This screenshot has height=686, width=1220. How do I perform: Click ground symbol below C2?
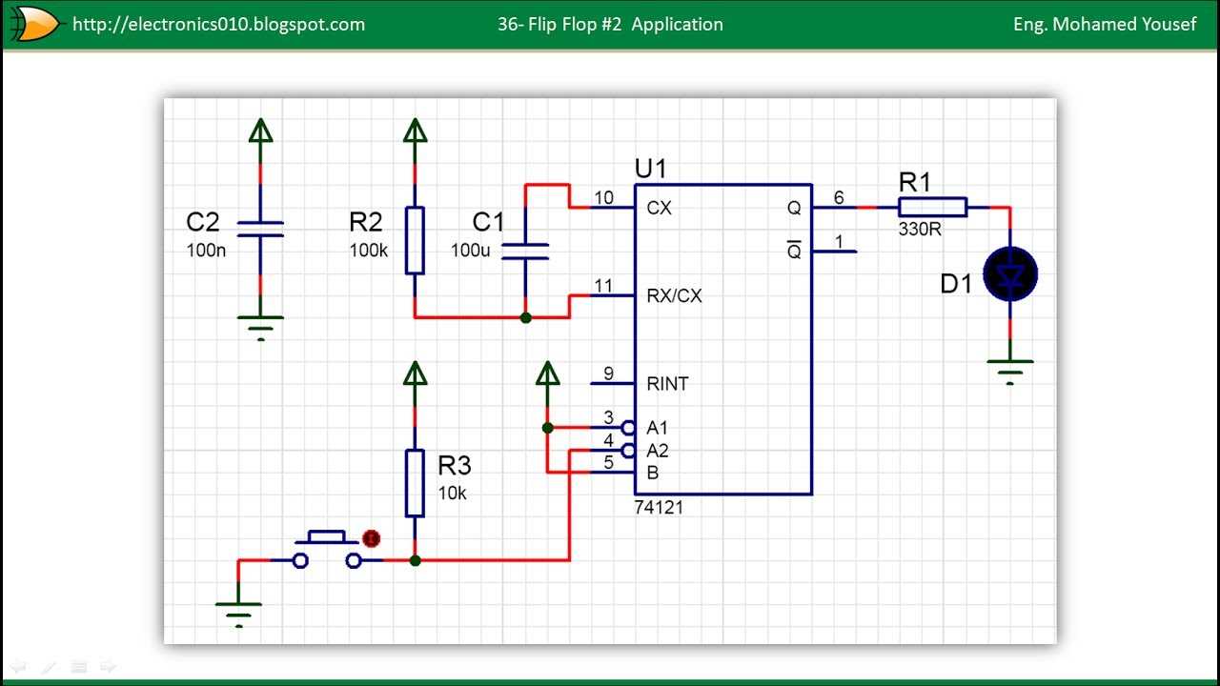coord(260,328)
